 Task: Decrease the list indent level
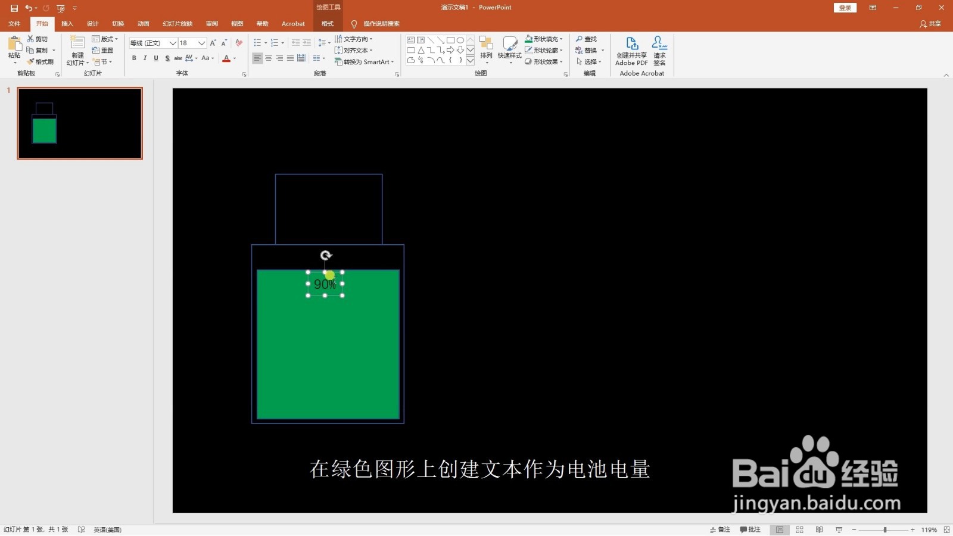295,43
